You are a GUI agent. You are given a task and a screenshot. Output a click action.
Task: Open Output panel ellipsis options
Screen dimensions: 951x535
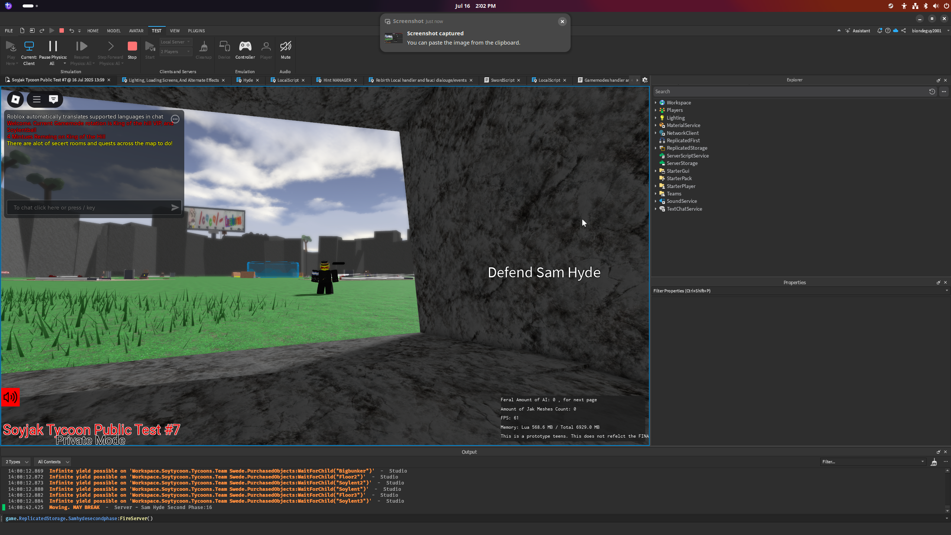[x=946, y=462]
